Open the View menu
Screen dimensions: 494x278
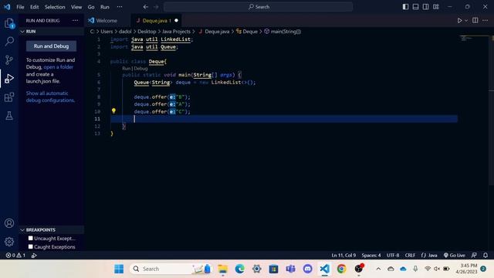click(x=76, y=7)
